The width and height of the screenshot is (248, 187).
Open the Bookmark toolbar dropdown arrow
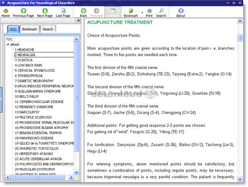point(142,13)
